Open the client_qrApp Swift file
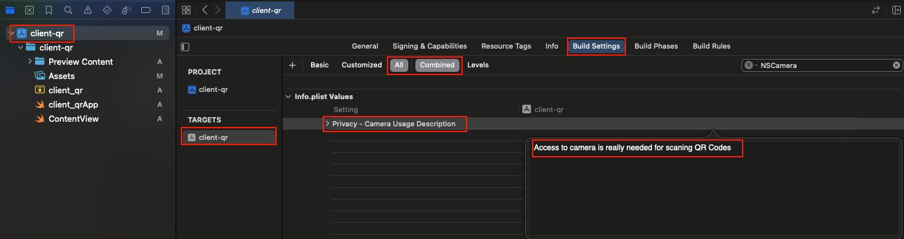 [66, 104]
